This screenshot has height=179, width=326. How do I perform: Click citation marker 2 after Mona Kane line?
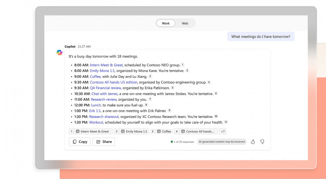(187, 71)
